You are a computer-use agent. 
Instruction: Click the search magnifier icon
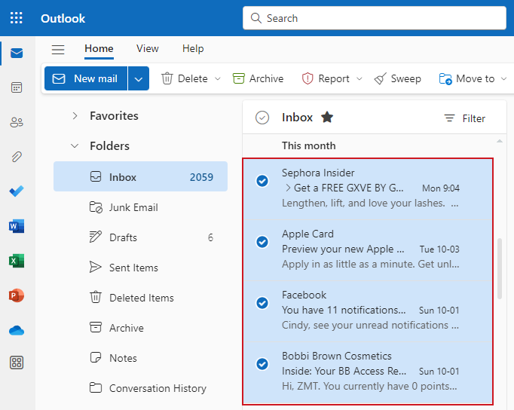click(256, 18)
